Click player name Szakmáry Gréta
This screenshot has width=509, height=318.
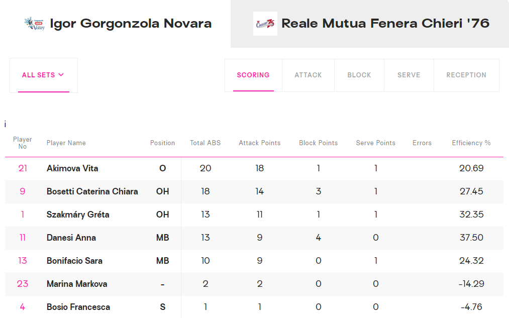[78, 215]
